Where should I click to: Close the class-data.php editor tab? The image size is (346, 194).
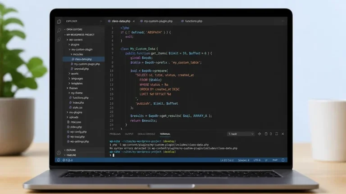134,21
